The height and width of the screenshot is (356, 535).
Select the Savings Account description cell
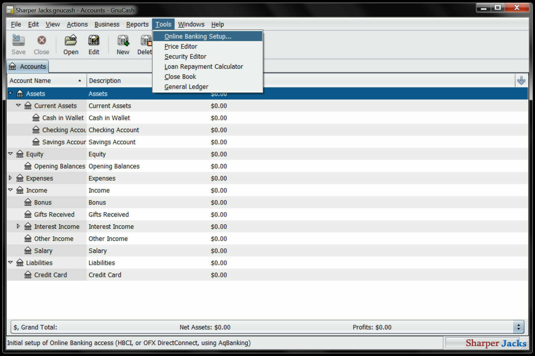pyautogui.click(x=112, y=142)
